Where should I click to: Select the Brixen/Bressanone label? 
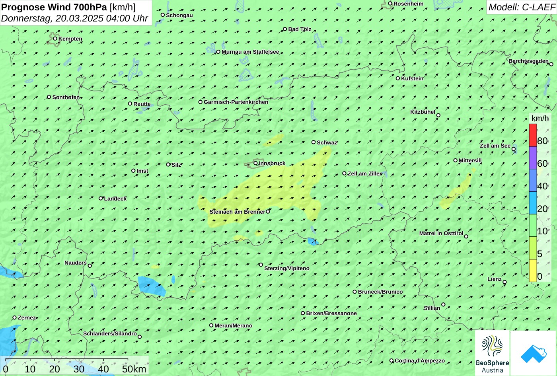pyautogui.click(x=331, y=313)
